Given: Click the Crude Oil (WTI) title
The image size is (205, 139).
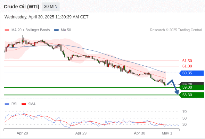Looking at the screenshot, I should click(22, 7).
